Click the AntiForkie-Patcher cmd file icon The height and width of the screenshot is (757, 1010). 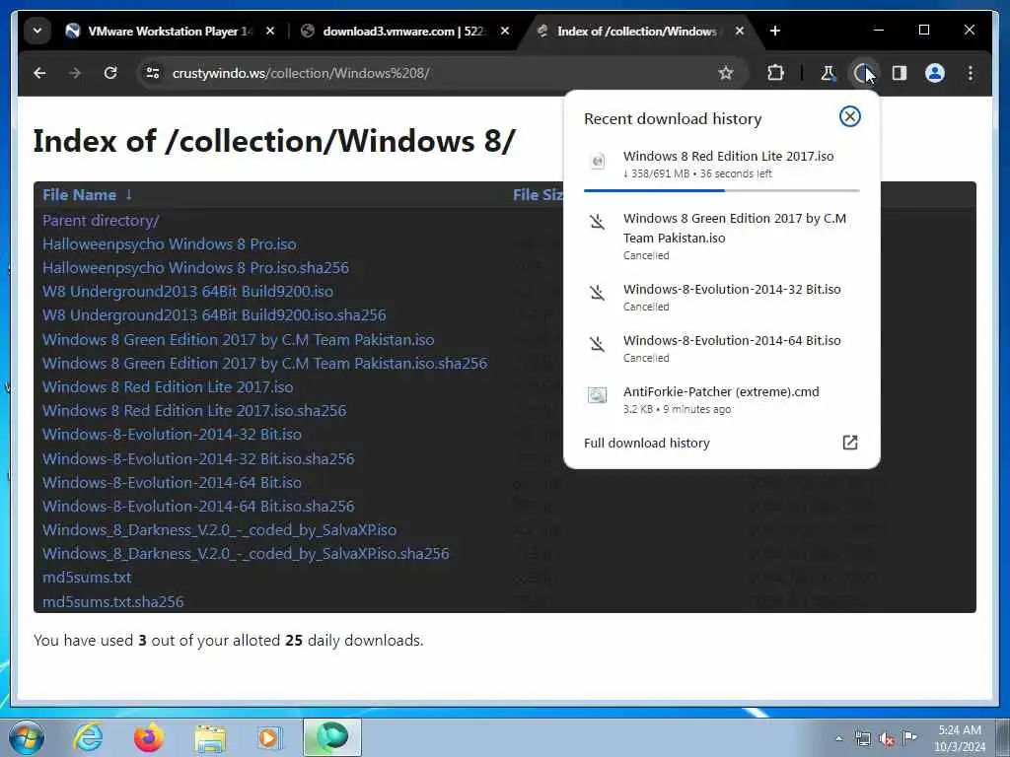(x=597, y=395)
